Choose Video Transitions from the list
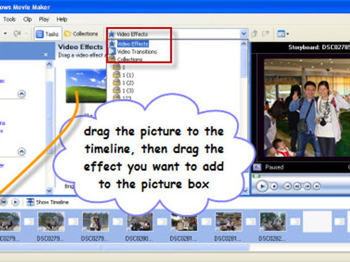Viewport: 350px width, 262px height. 133,52
